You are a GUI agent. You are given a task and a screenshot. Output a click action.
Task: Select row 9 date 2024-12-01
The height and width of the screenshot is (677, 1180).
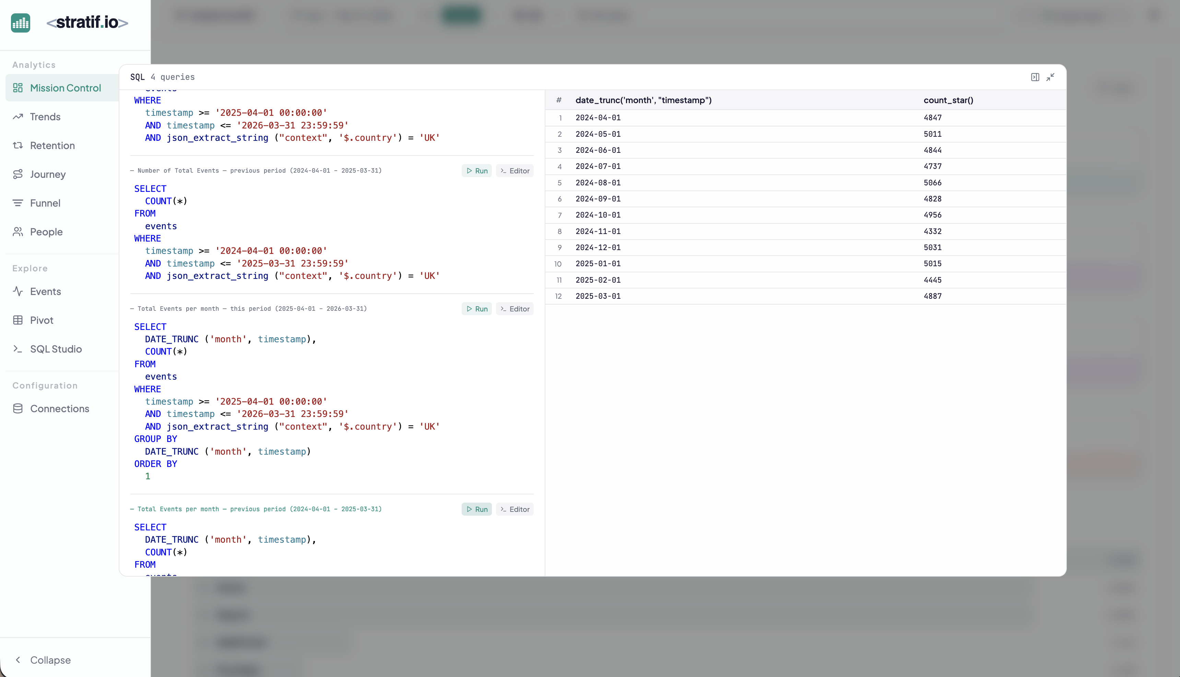point(598,247)
